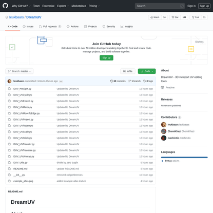This screenshot has height=213, width=213.
Task: Click the Watch button
Action: [x=155, y=17]
